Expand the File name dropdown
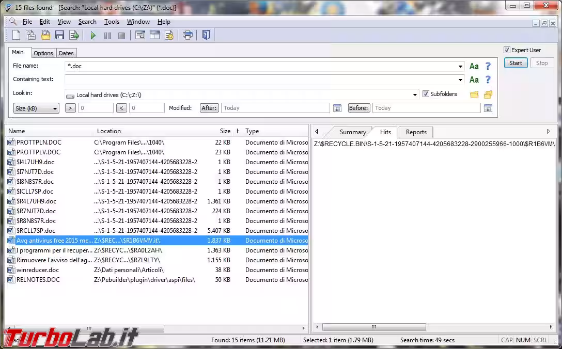Viewport: 562px width, 349px height. point(460,67)
